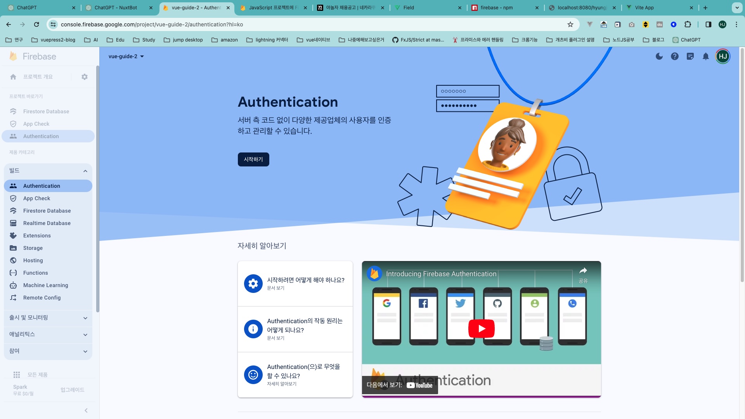This screenshot has width=745, height=419.
Task: Click the gear icon for getting started docs
Action: (253, 284)
